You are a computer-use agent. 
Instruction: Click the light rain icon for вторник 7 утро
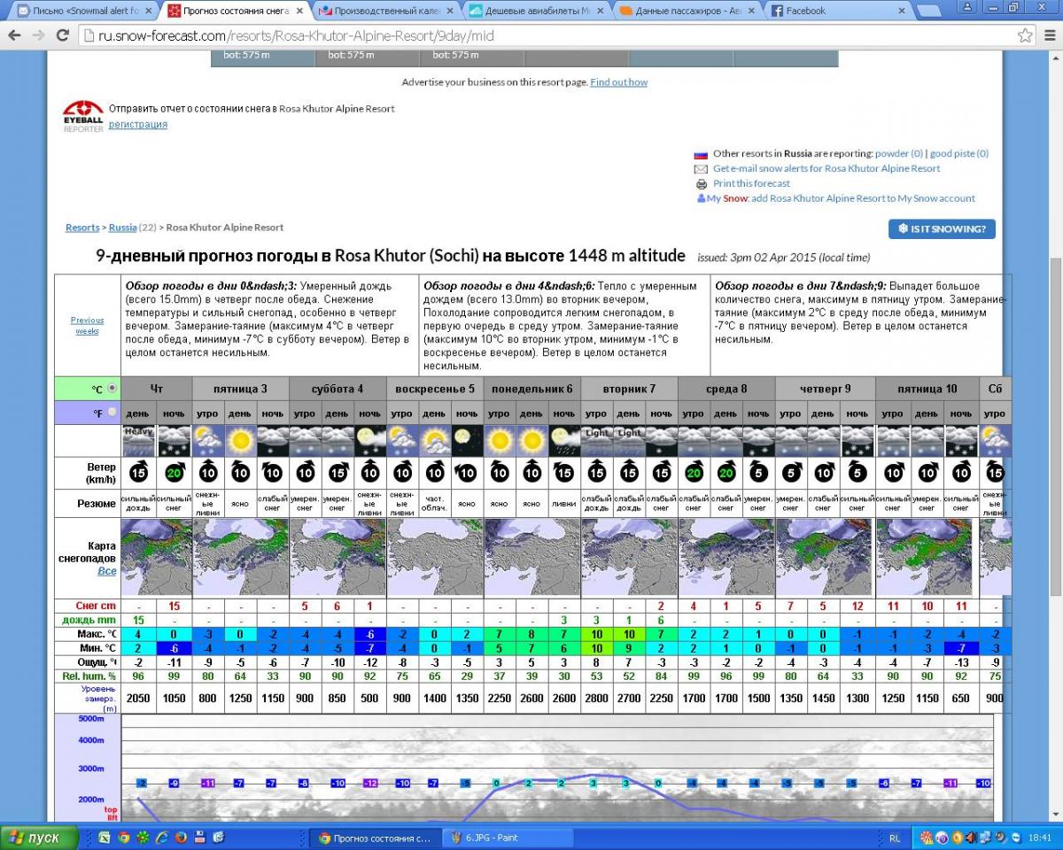(x=596, y=440)
